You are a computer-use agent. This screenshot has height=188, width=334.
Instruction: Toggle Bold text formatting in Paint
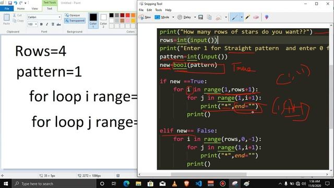(x=41, y=25)
